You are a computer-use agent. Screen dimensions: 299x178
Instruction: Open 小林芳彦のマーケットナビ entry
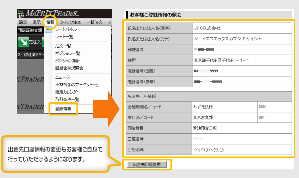[77, 85]
